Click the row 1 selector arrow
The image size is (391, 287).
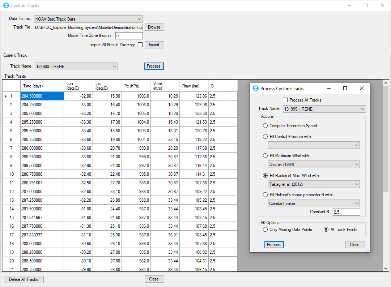pyautogui.click(x=5, y=96)
